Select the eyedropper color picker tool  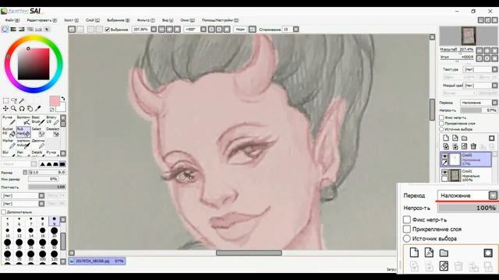(37, 109)
